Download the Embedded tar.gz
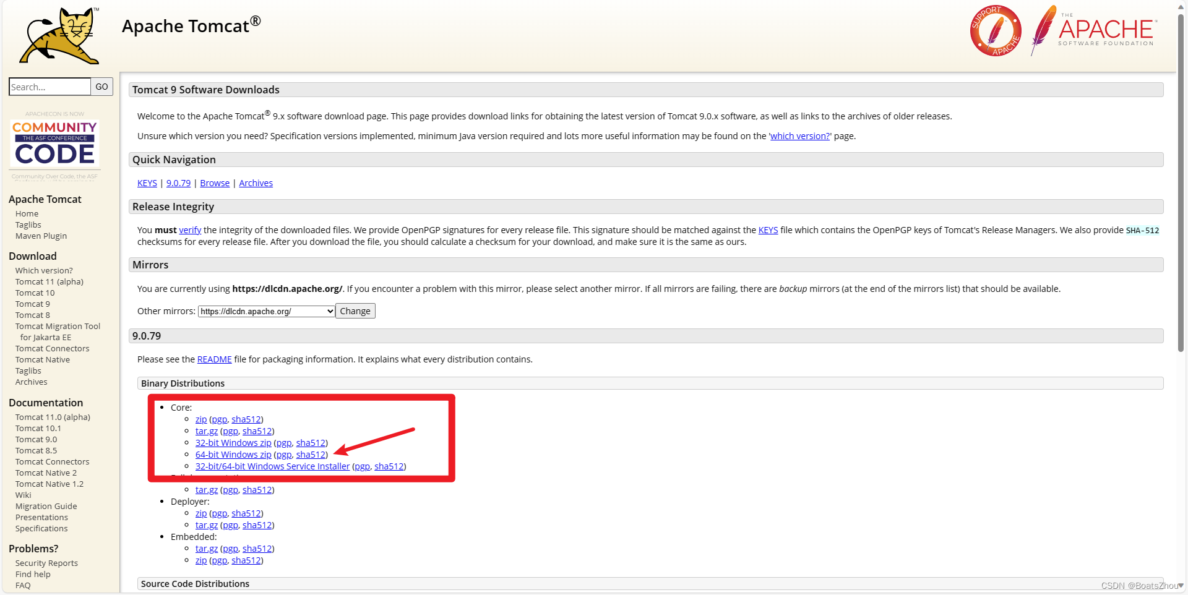 click(207, 549)
